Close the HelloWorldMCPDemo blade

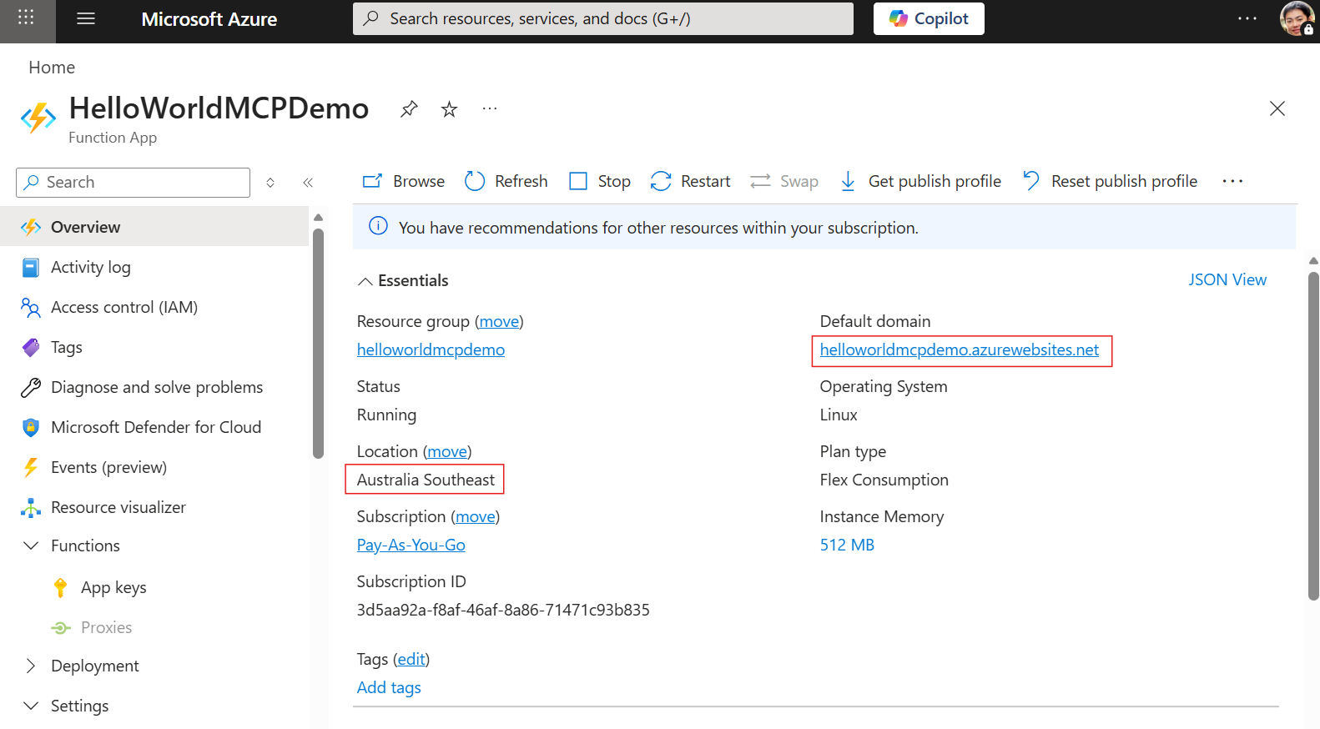pyautogui.click(x=1277, y=108)
